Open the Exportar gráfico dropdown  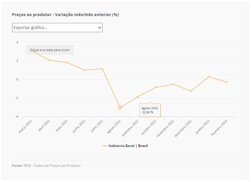[57, 28]
